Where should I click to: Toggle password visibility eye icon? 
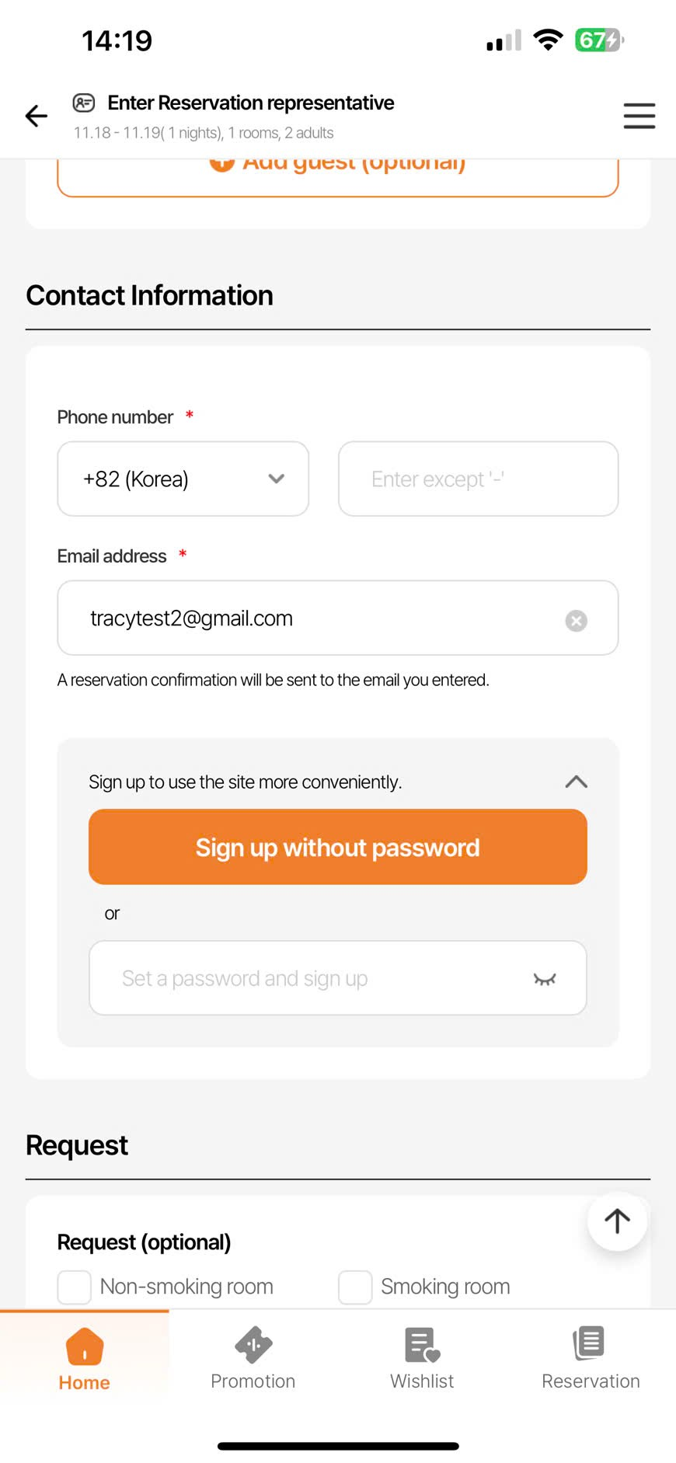pyautogui.click(x=545, y=979)
